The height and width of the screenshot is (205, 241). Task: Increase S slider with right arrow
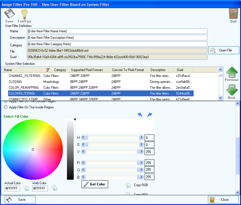point(141,144)
